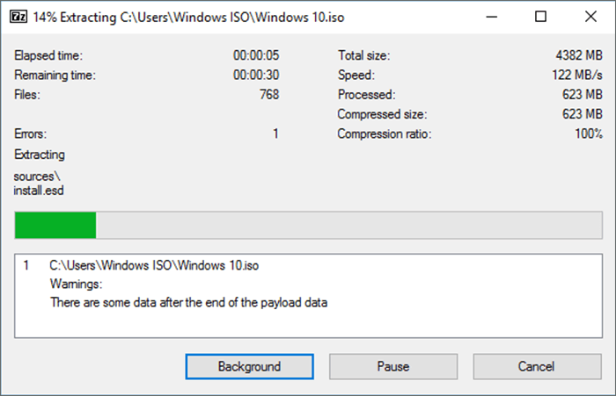Pause the ISO extraction
Viewport: 616px width, 396px height.
point(392,366)
